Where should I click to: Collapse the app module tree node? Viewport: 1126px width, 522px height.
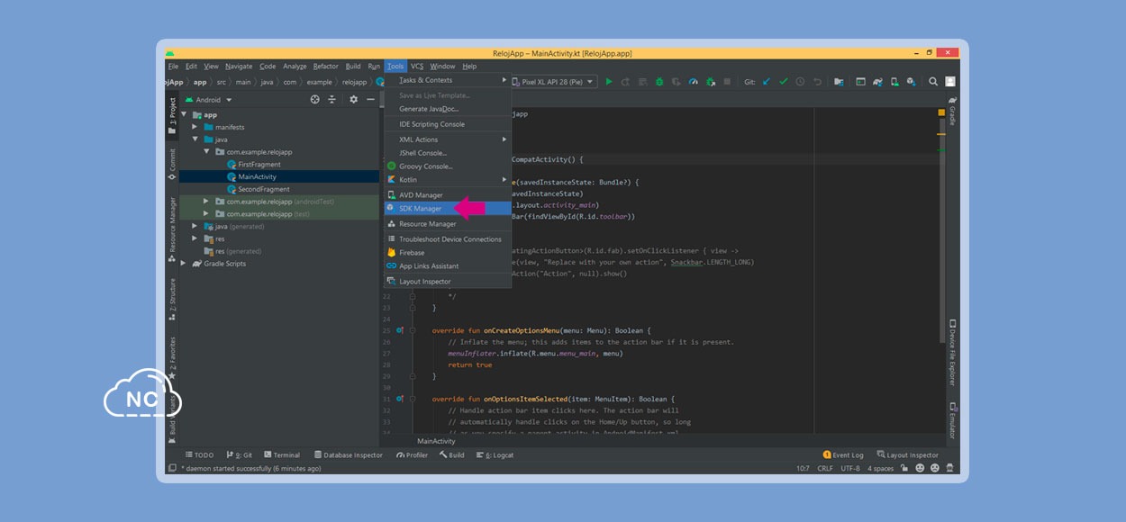185,114
